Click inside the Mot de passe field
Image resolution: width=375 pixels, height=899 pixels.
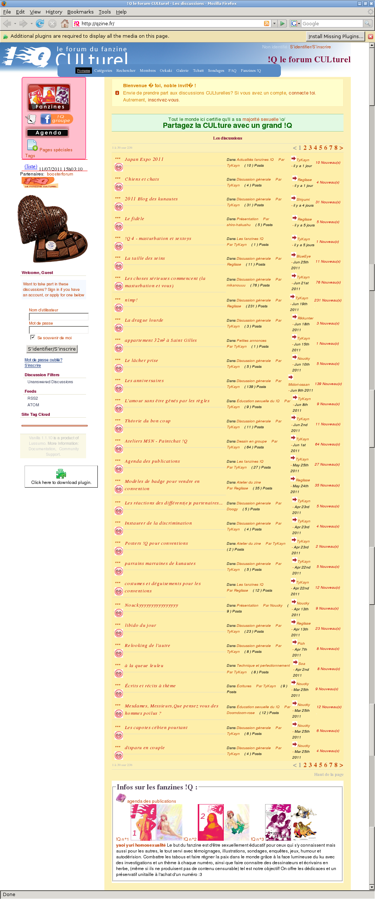[59, 330]
